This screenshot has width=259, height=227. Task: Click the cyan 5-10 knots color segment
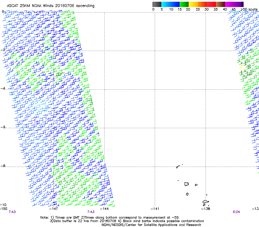click(x=166, y=4)
